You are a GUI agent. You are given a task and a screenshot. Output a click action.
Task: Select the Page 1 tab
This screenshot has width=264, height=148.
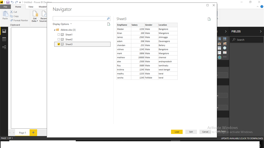(22, 133)
